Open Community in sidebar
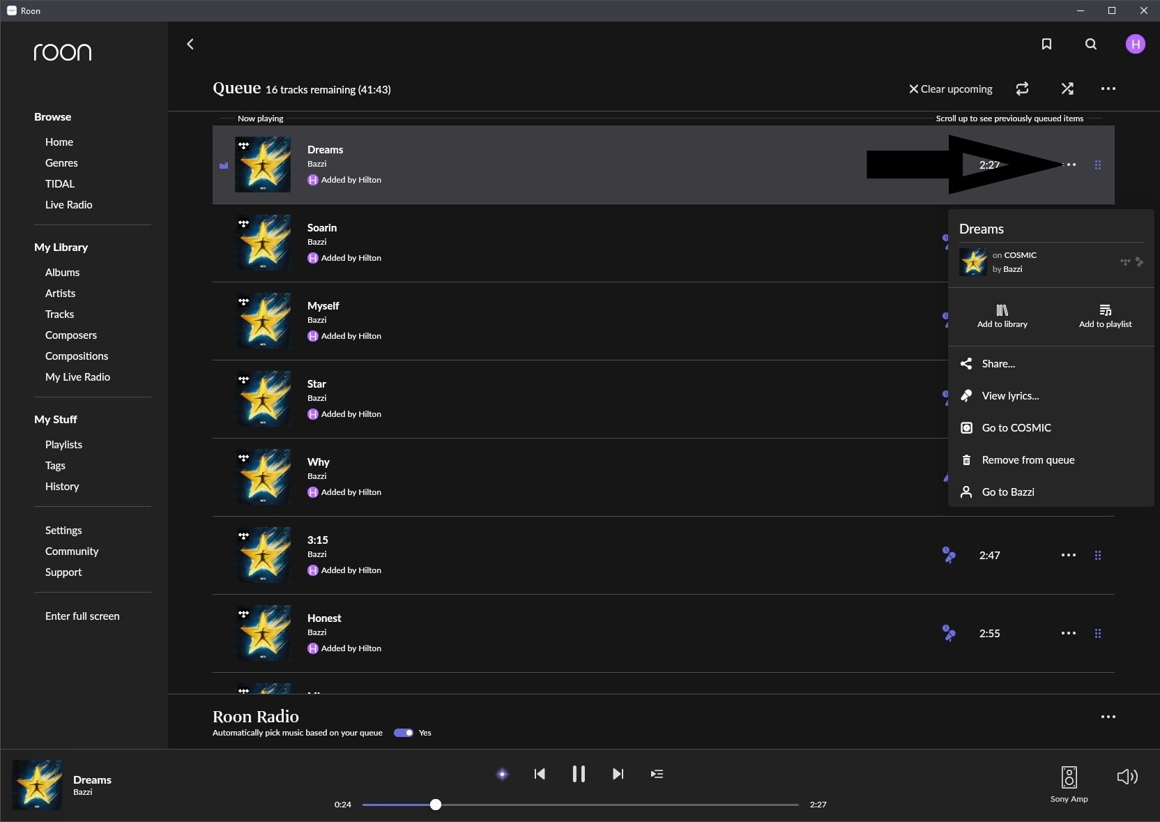Viewport: 1160px width, 822px height. tap(72, 551)
